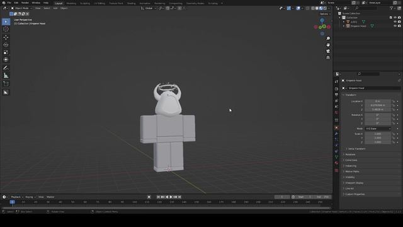Select the Scale tool

click(6, 52)
